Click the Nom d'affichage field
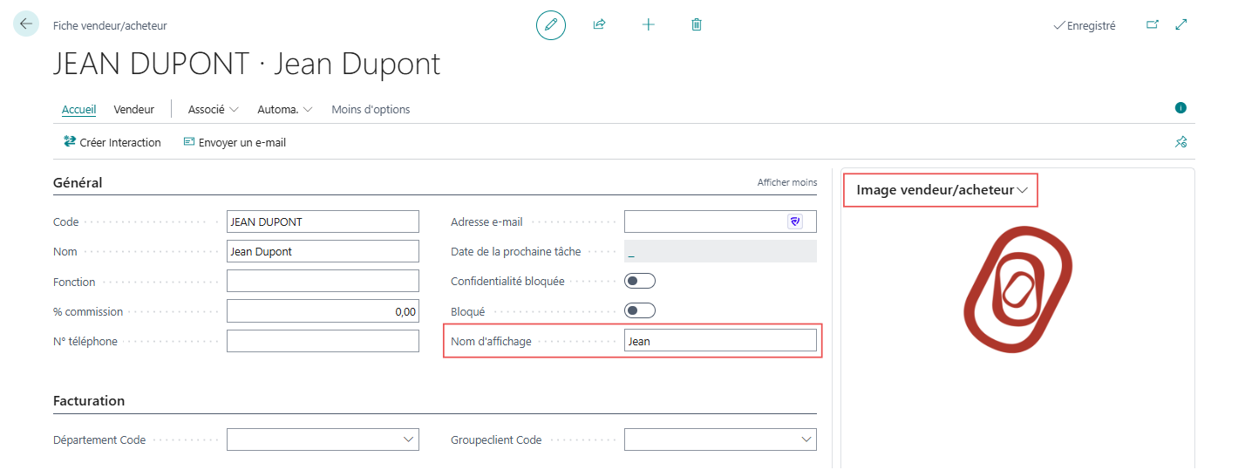Viewport: 1245px width, 470px height. pos(720,341)
